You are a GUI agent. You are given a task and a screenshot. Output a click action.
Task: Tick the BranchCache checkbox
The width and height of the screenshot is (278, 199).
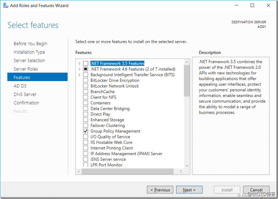(85, 92)
